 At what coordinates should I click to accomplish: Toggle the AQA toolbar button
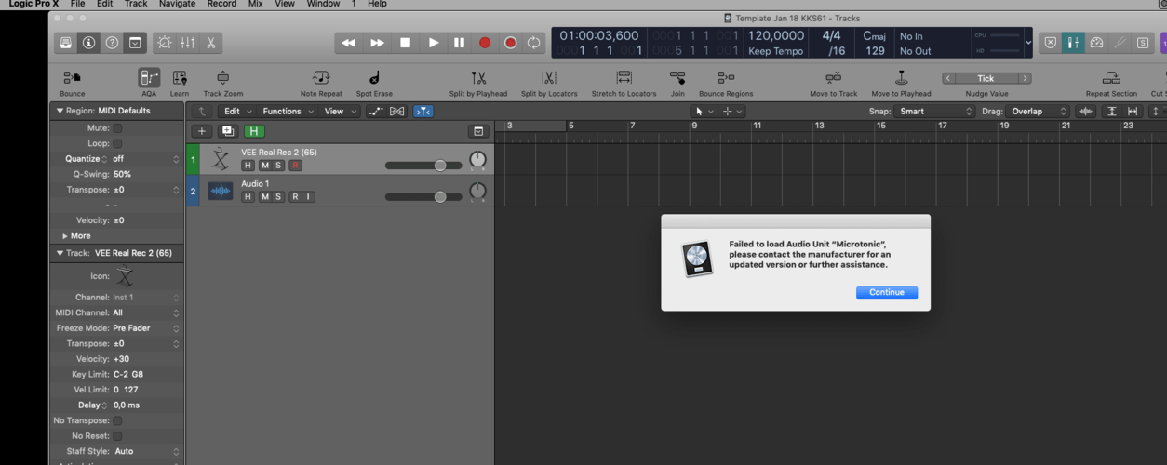(x=149, y=78)
